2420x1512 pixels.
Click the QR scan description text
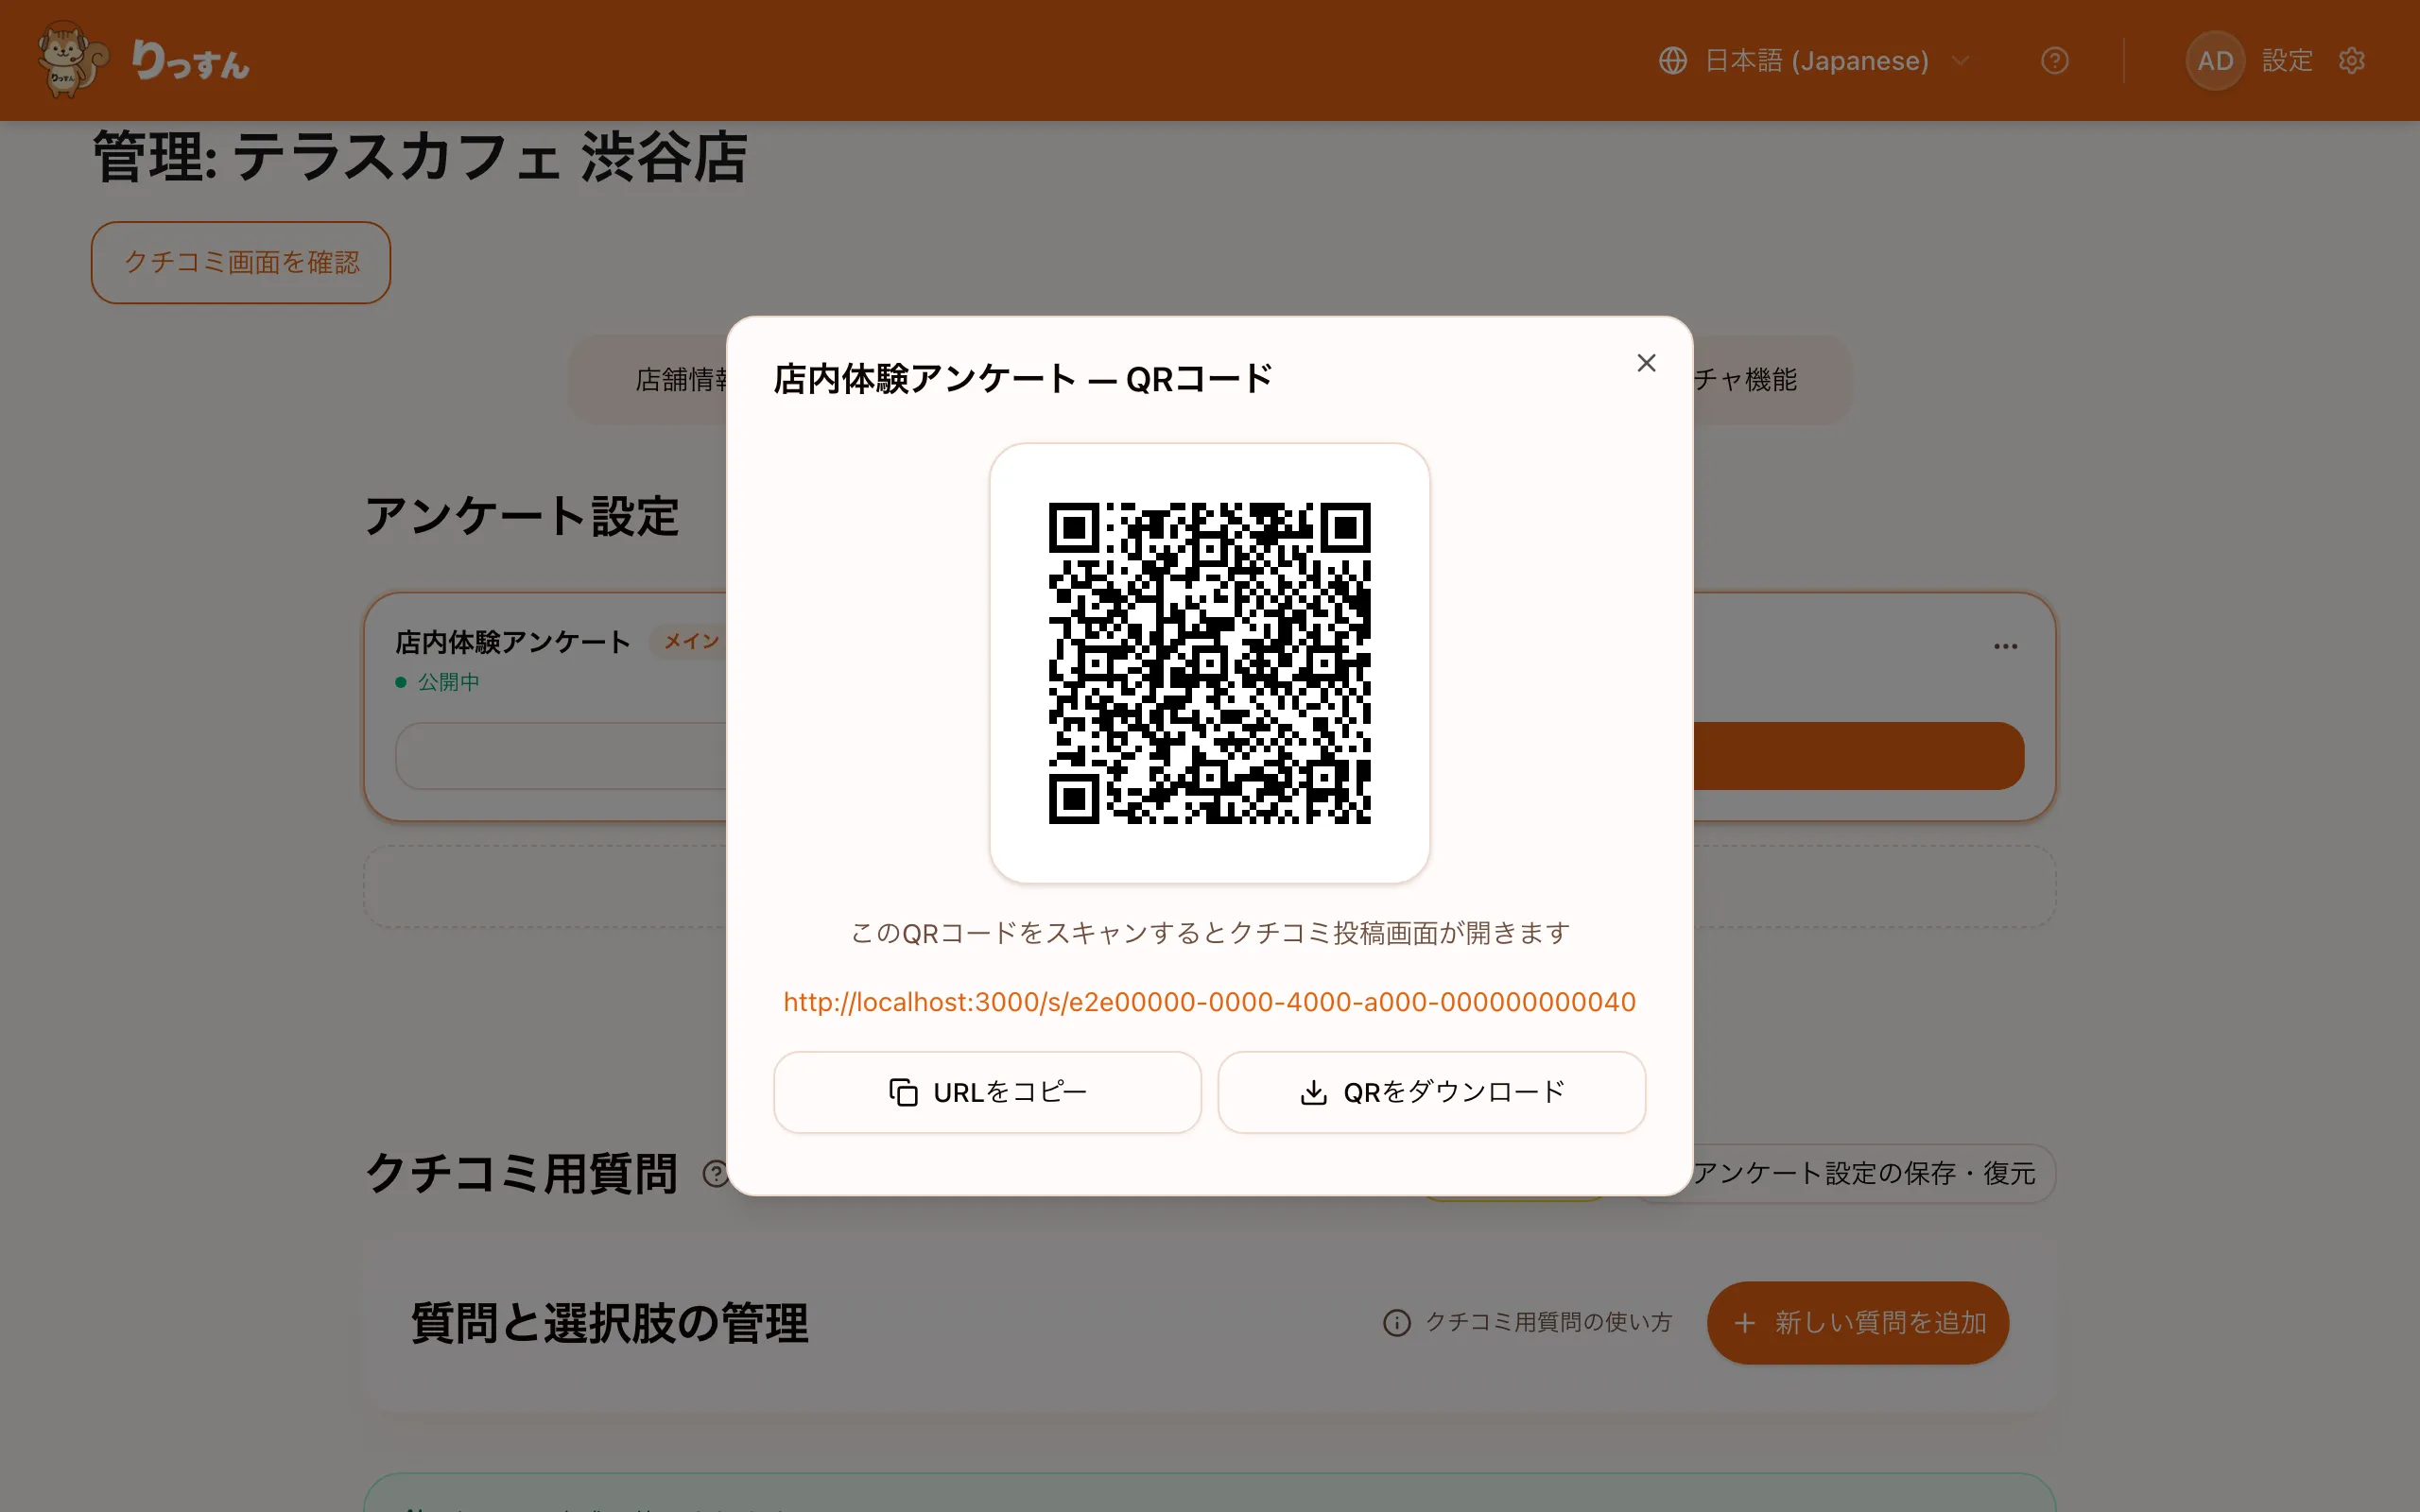pyautogui.click(x=1209, y=933)
